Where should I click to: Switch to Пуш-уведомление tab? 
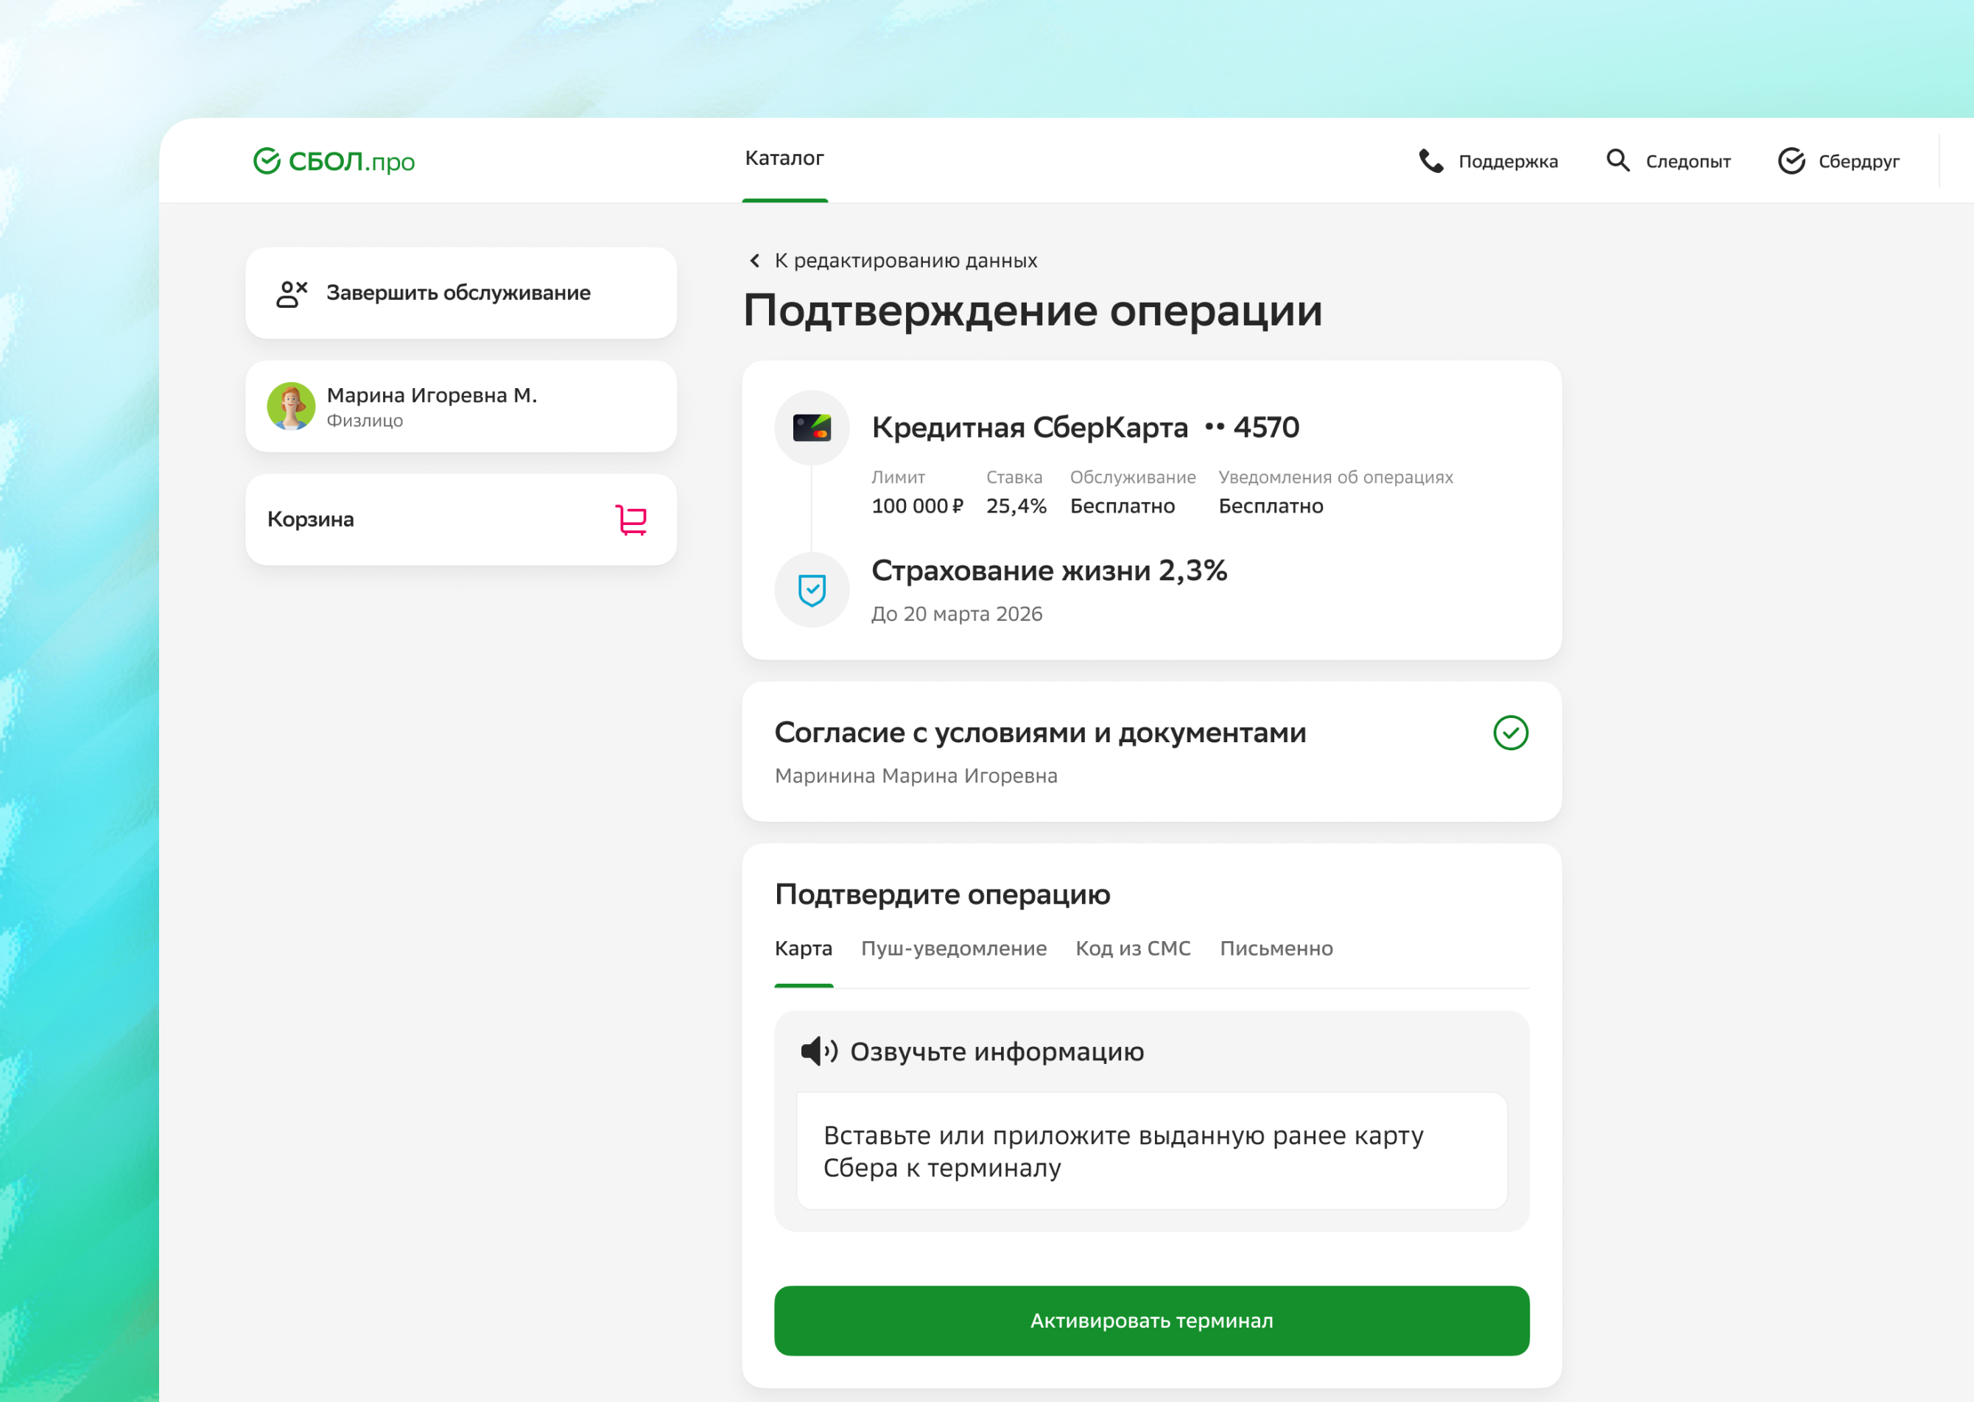click(953, 948)
